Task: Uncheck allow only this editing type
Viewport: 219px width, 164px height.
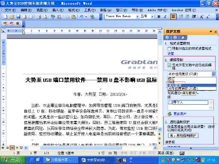Action: tap(169, 65)
